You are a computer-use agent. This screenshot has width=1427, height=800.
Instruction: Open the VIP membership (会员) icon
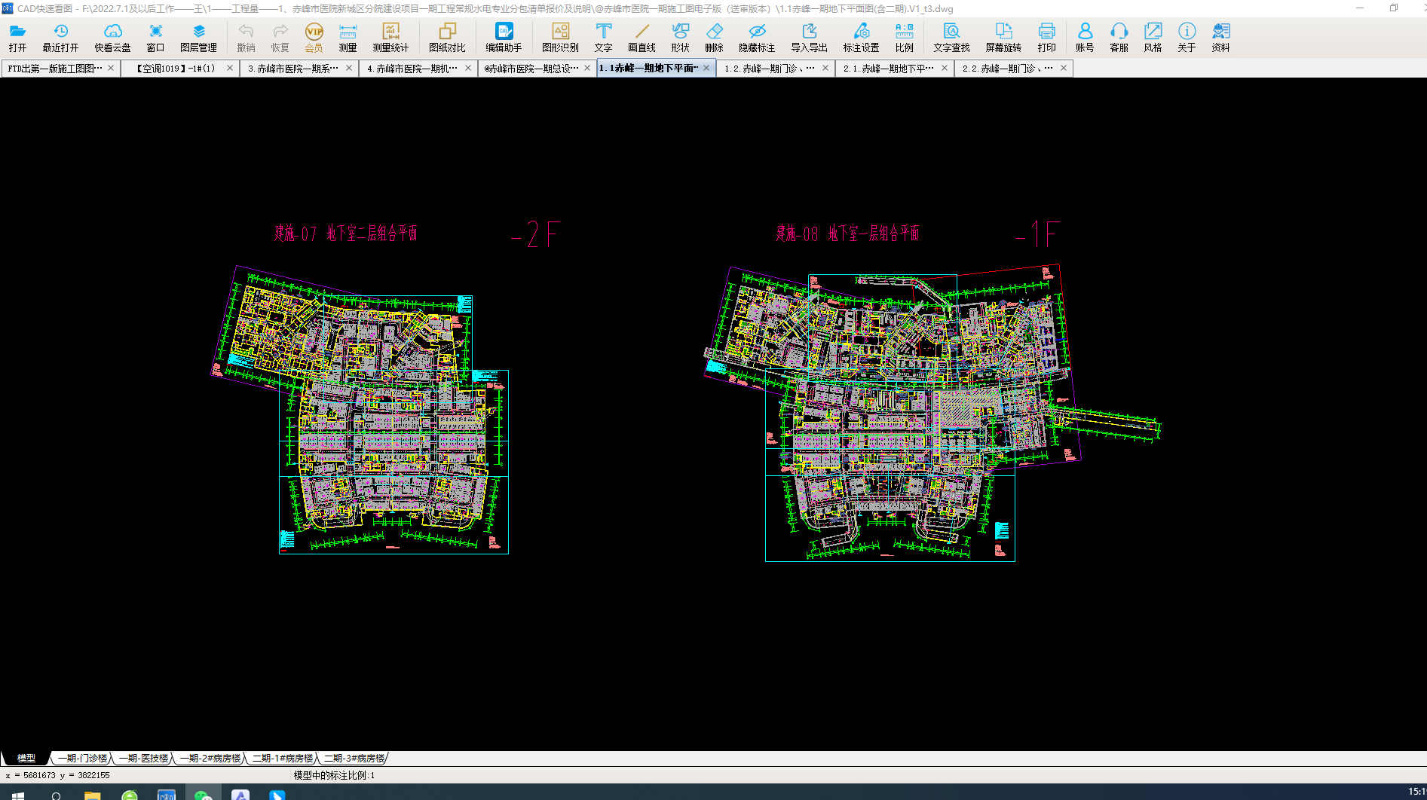314,38
